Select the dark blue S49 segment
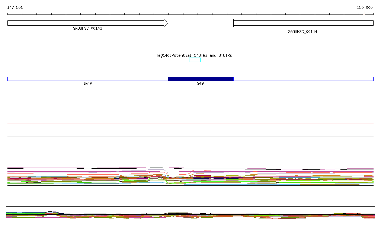The width and height of the screenshot is (381, 227). pos(201,79)
